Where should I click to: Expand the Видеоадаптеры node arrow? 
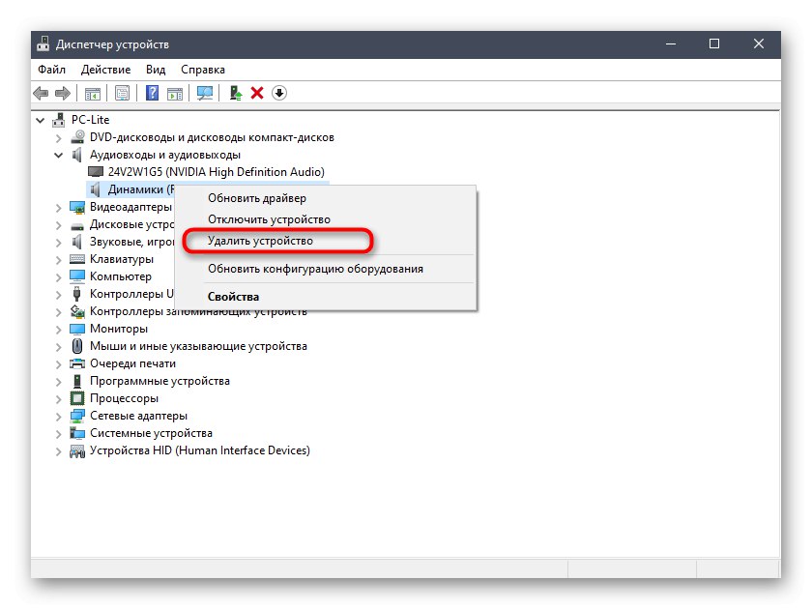59,208
